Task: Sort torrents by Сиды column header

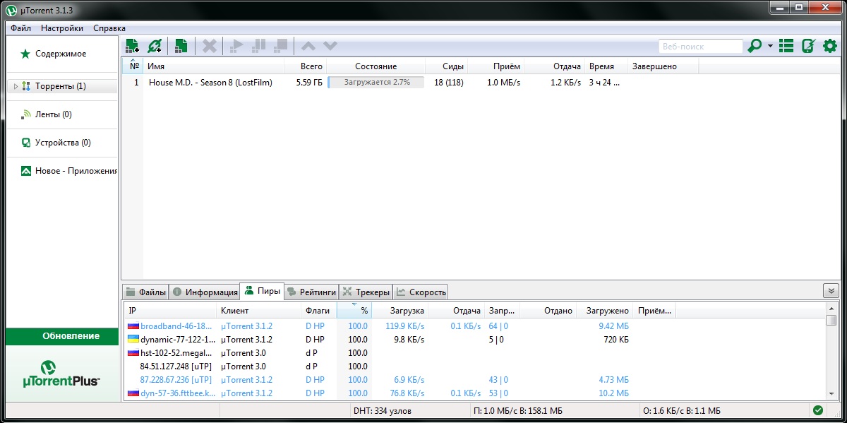Action: (x=447, y=66)
